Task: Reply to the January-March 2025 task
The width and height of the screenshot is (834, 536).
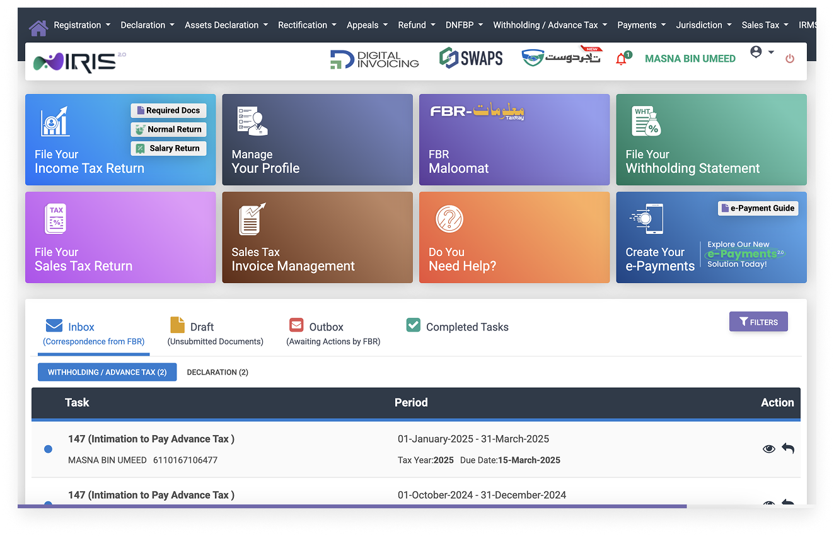Action: (x=788, y=448)
